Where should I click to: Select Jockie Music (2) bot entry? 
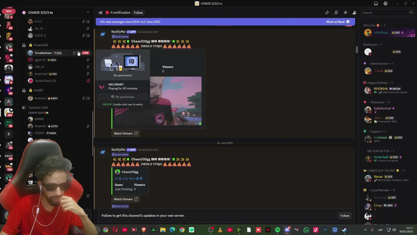tap(45, 81)
